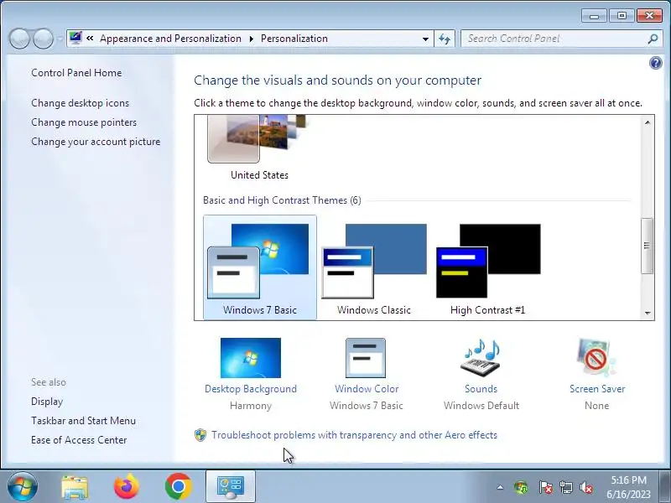Click the Sounds text link
The height and width of the screenshot is (503, 671).
(481, 389)
